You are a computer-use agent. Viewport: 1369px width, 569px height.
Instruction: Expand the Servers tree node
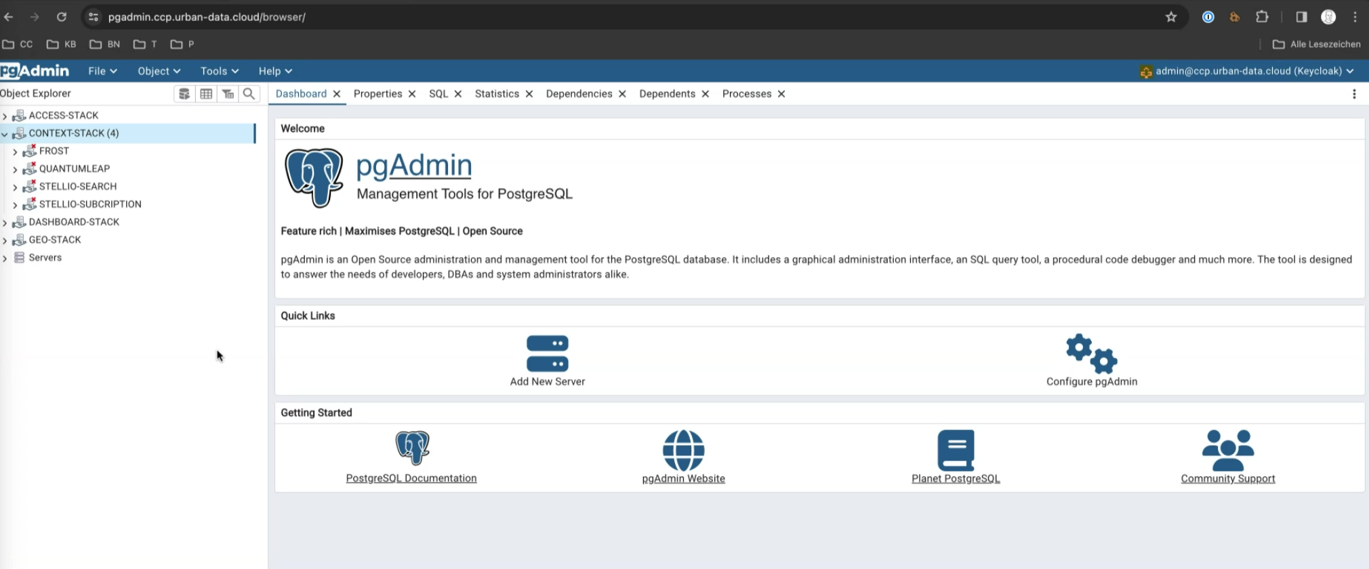pos(5,258)
